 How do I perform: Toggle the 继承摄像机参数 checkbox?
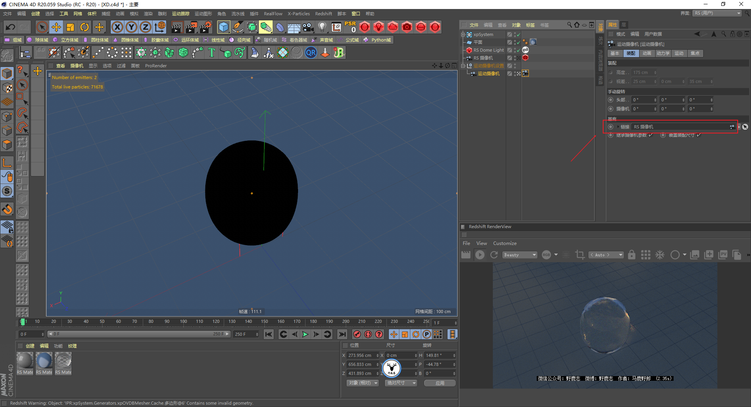point(650,135)
